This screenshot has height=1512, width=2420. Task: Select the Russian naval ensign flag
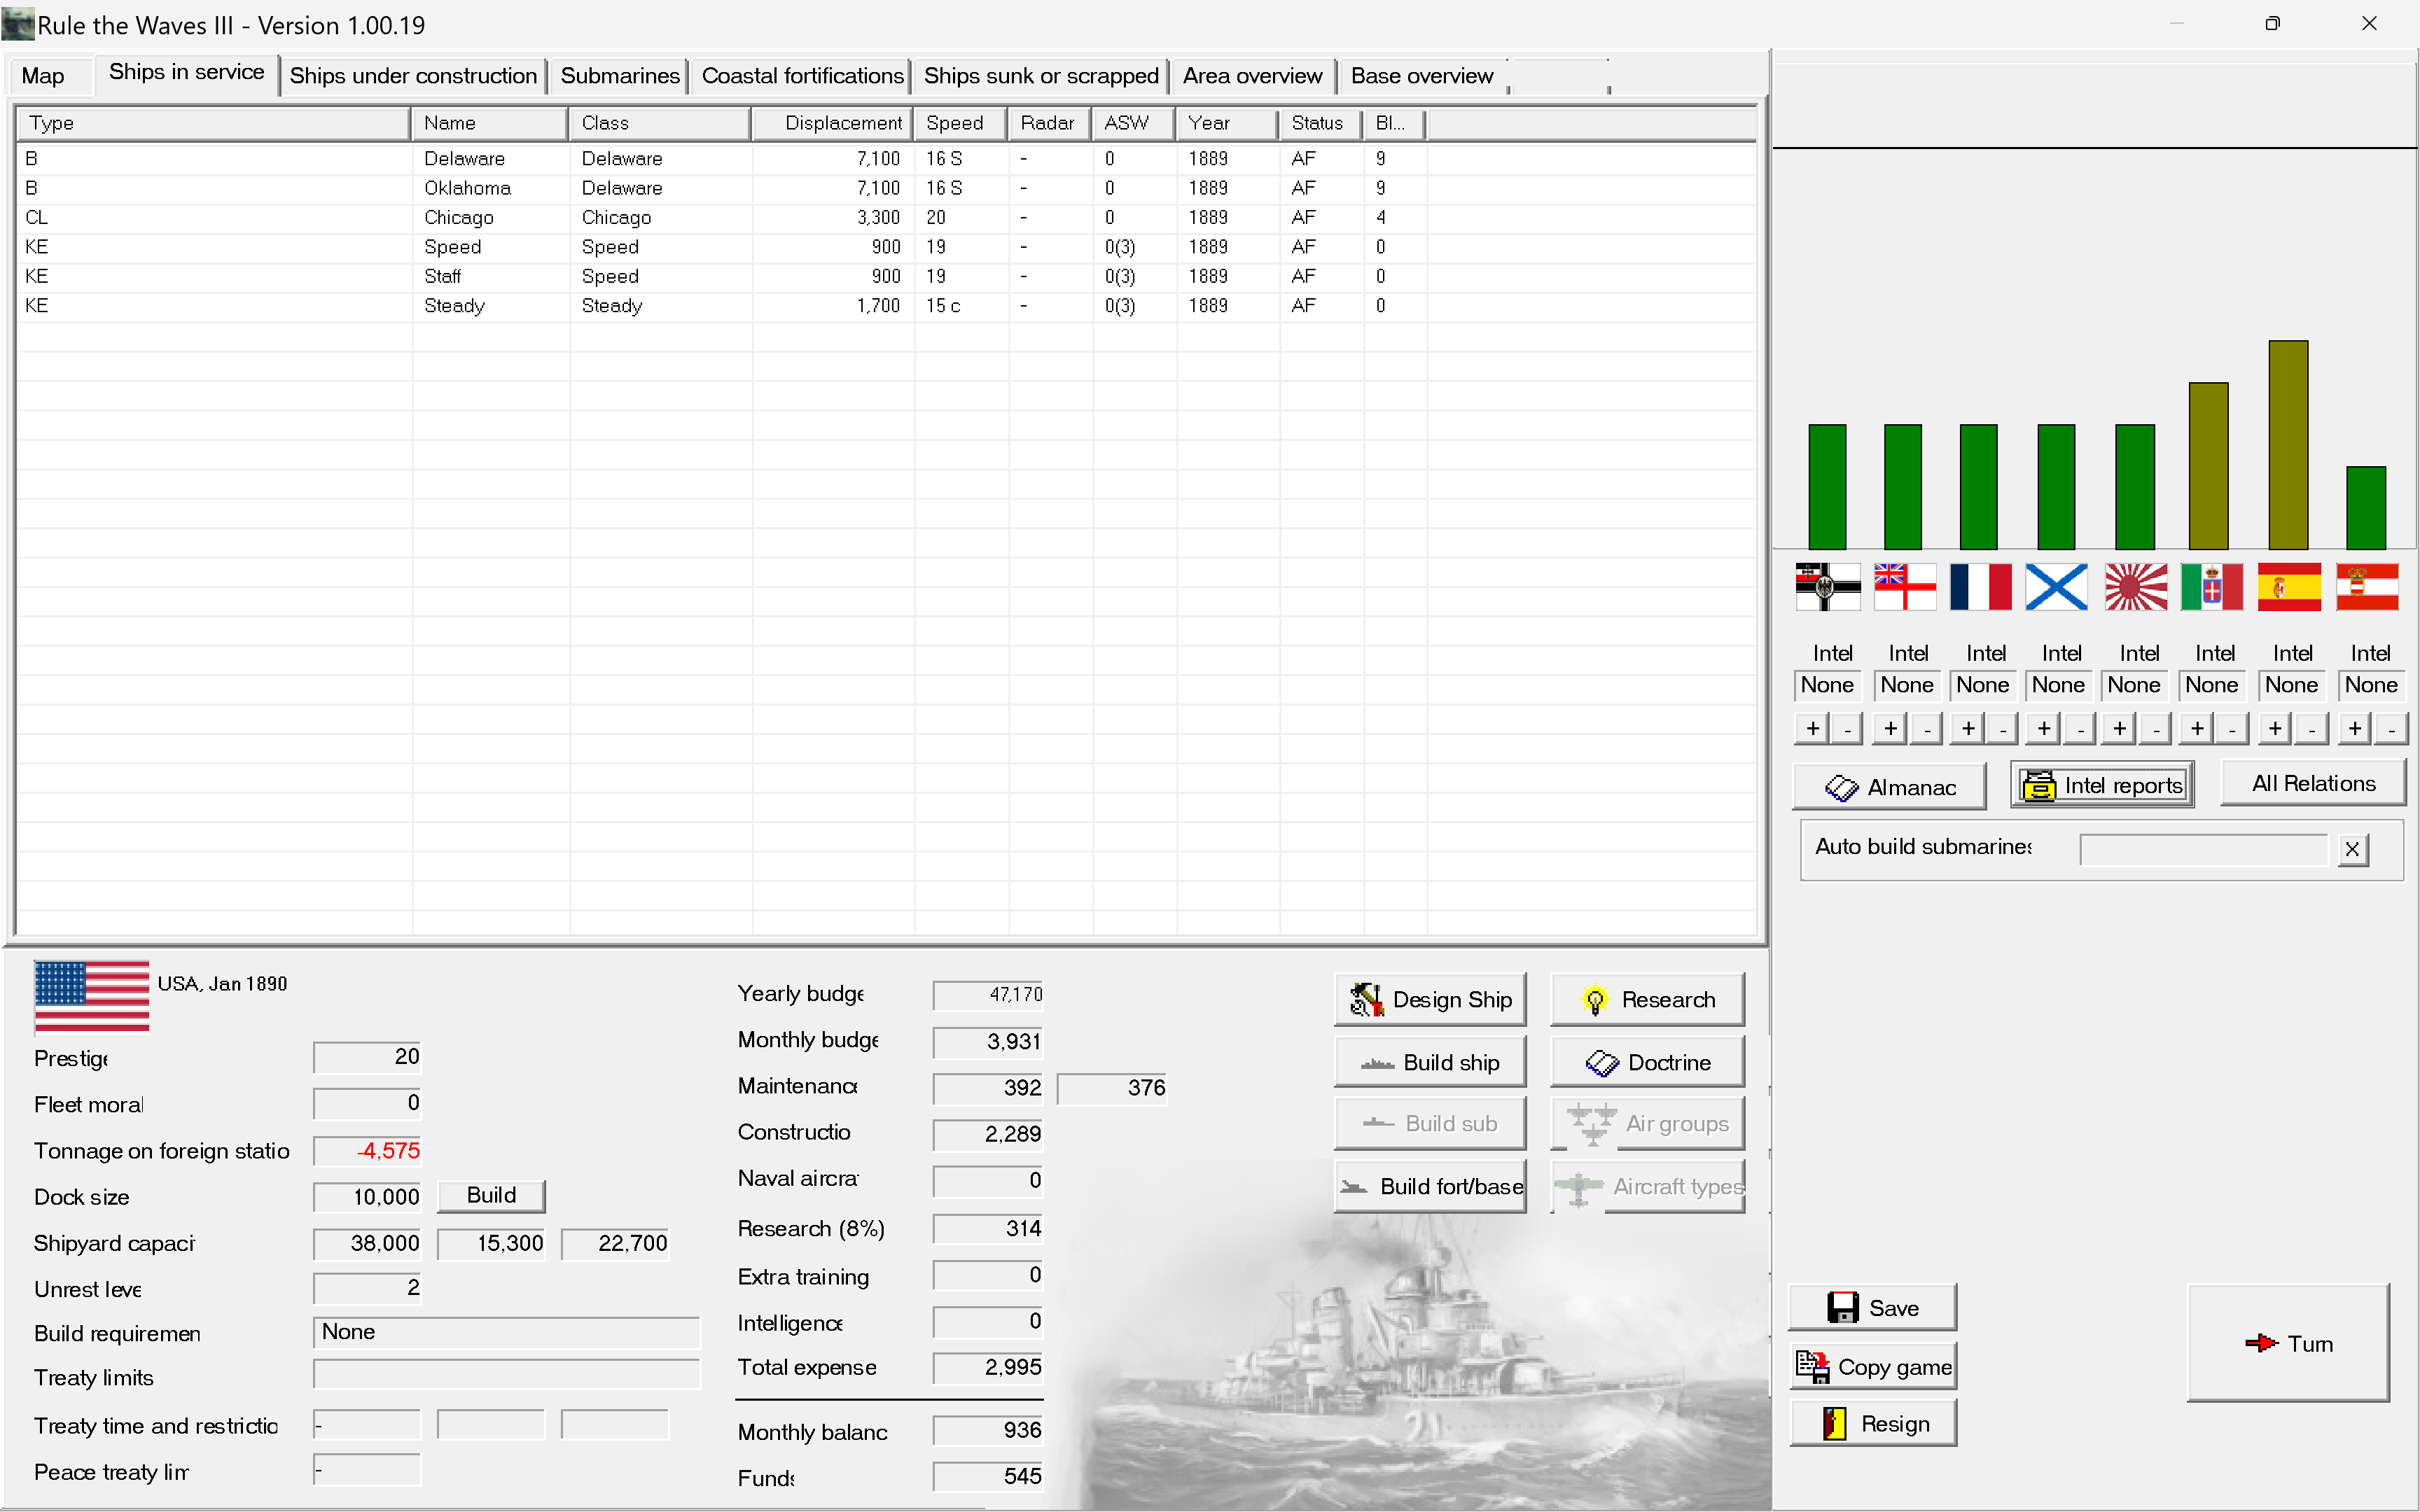[2056, 586]
